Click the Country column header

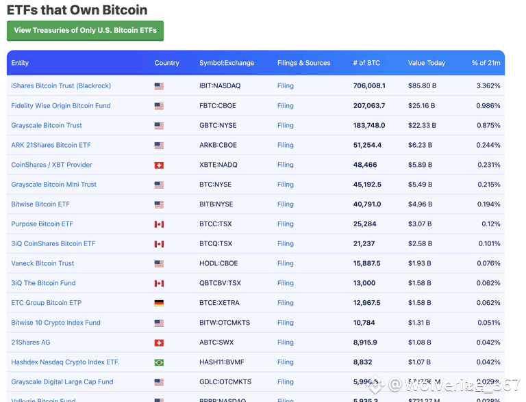[x=166, y=63]
